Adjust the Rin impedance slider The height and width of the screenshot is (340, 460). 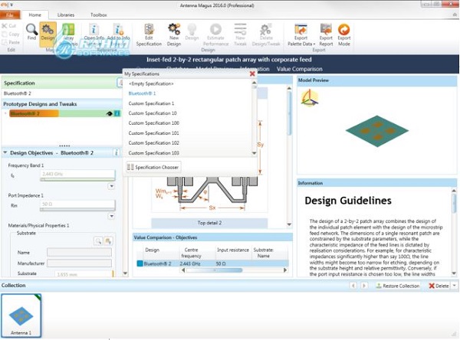(77, 209)
